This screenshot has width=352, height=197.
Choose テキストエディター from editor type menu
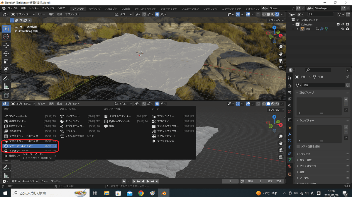click(x=126, y=116)
